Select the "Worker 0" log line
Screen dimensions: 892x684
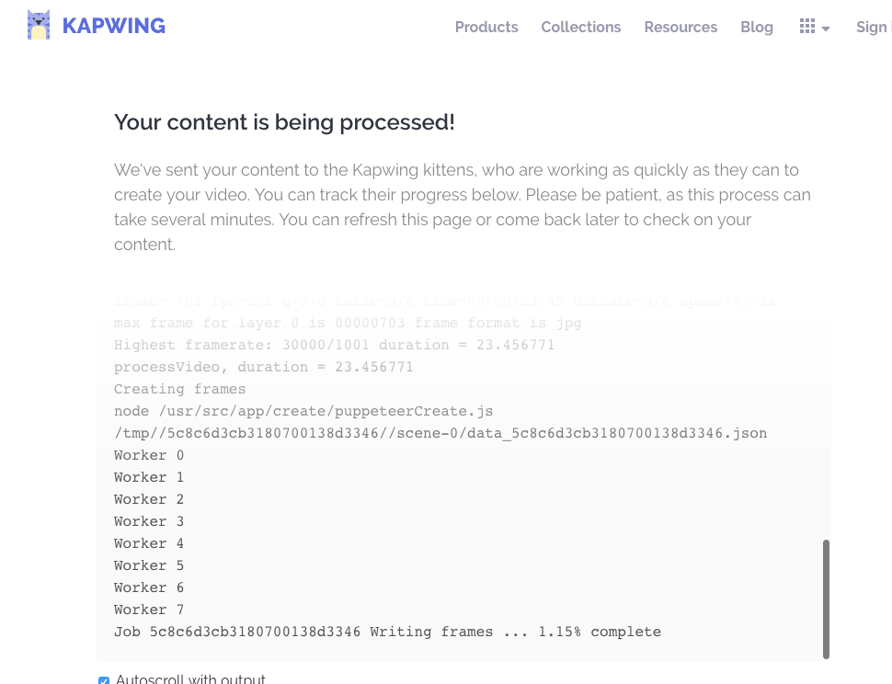coord(149,455)
